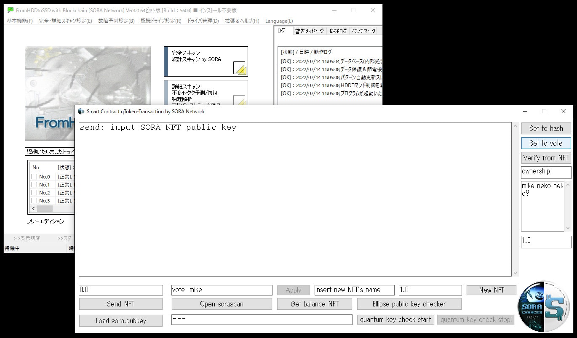Open the ドライバ管理(D) menu
The width and height of the screenshot is (577, 338).
click(x=203, y=21)
